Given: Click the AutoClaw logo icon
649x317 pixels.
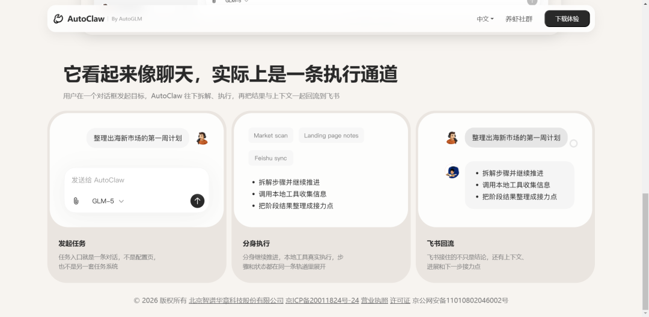Looking at the screenshot, I should coord(58,19).
